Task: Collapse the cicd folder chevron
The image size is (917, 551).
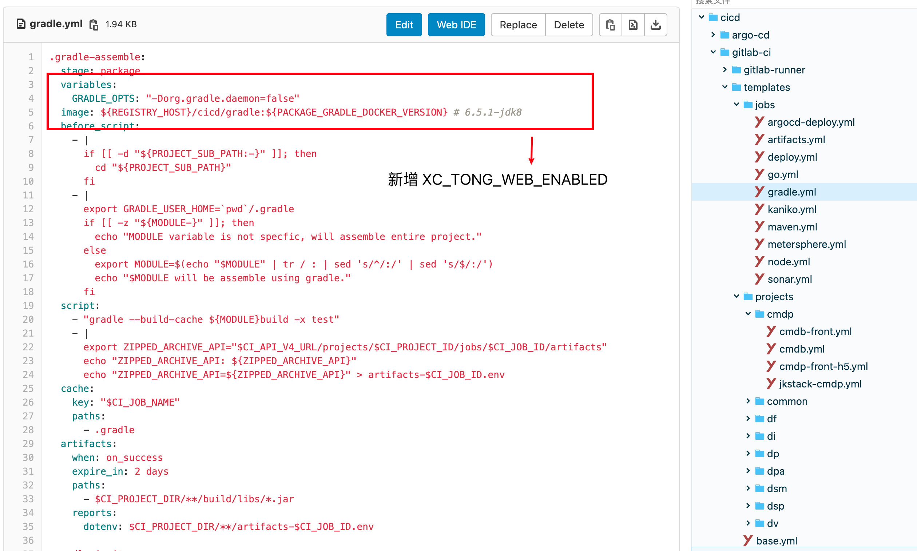Action: (702, 17)
